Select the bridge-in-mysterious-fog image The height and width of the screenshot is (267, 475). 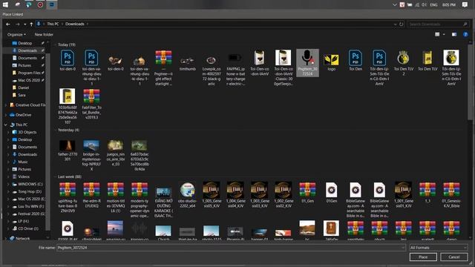(x=91, y=155)
